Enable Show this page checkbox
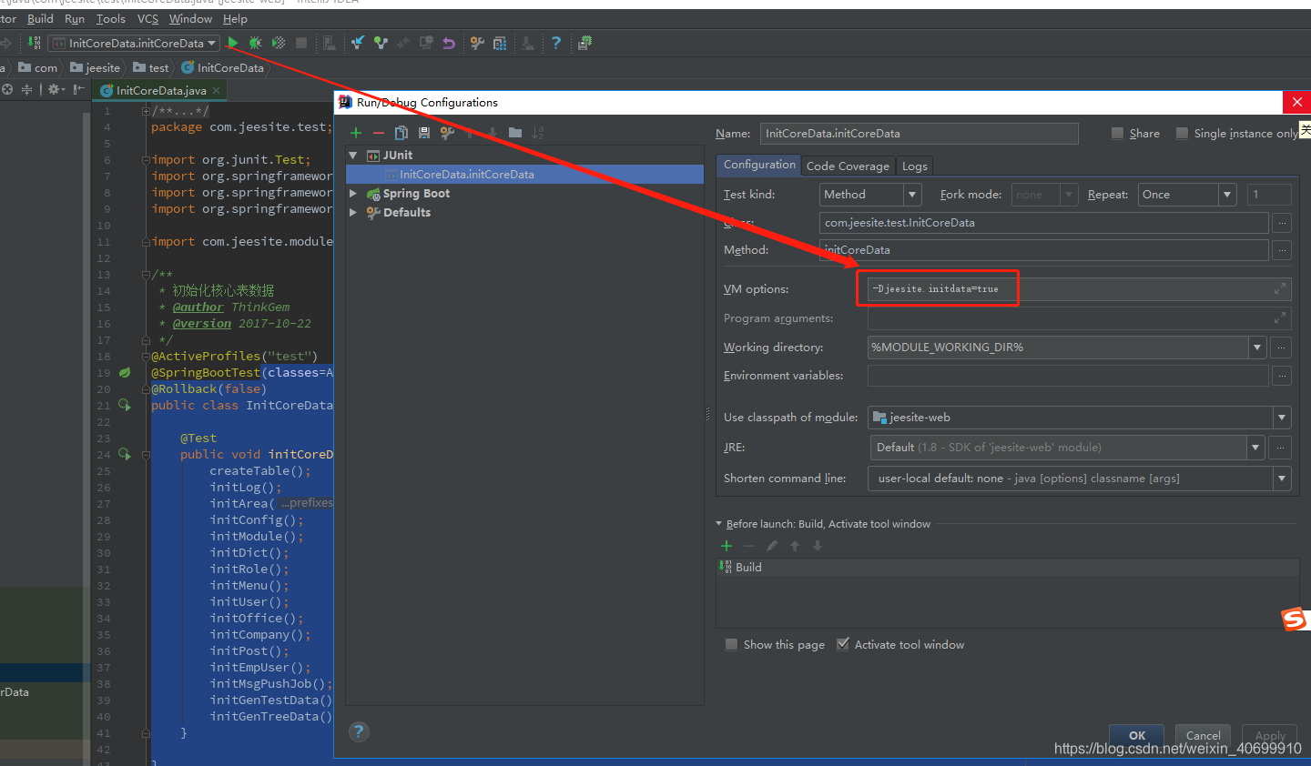 (x=731, y=644)
